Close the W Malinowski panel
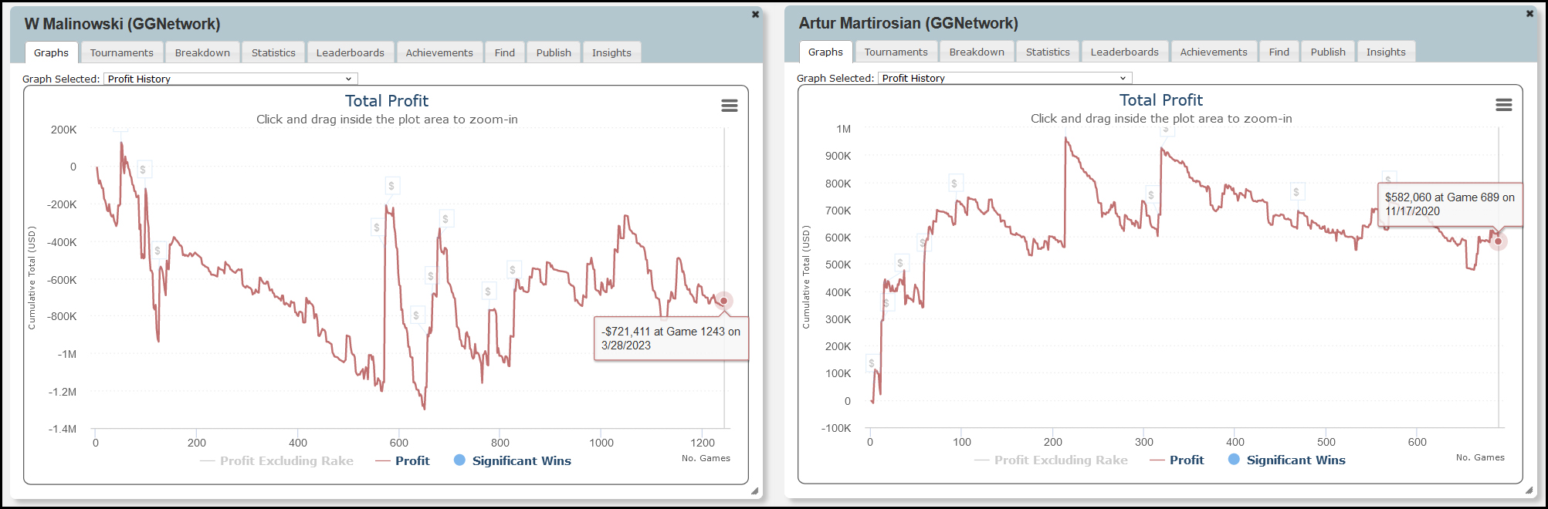 pyautogui.click(x=755, y=15)
